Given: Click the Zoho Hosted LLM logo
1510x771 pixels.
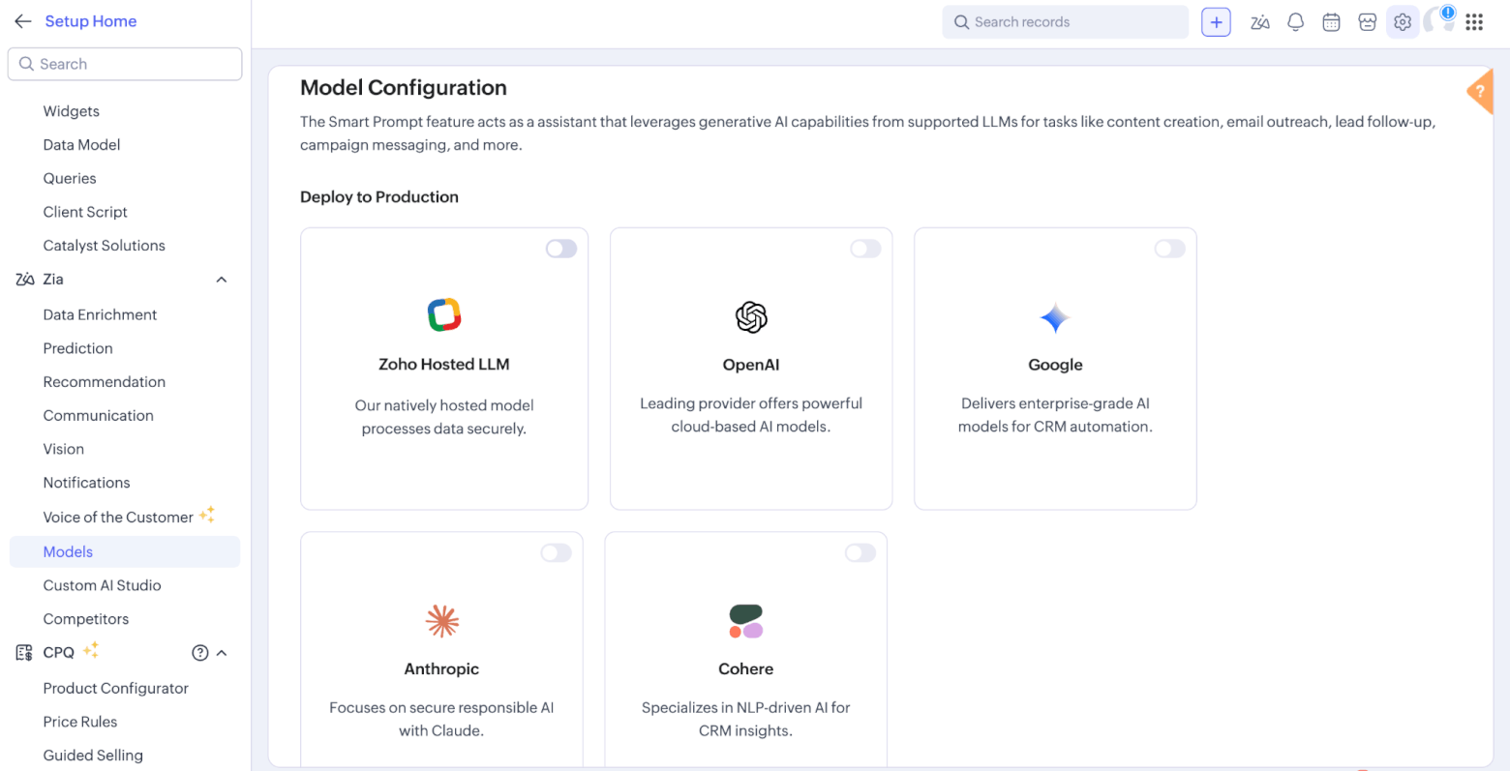Looking at the screenshot, I should click(444, 314).
